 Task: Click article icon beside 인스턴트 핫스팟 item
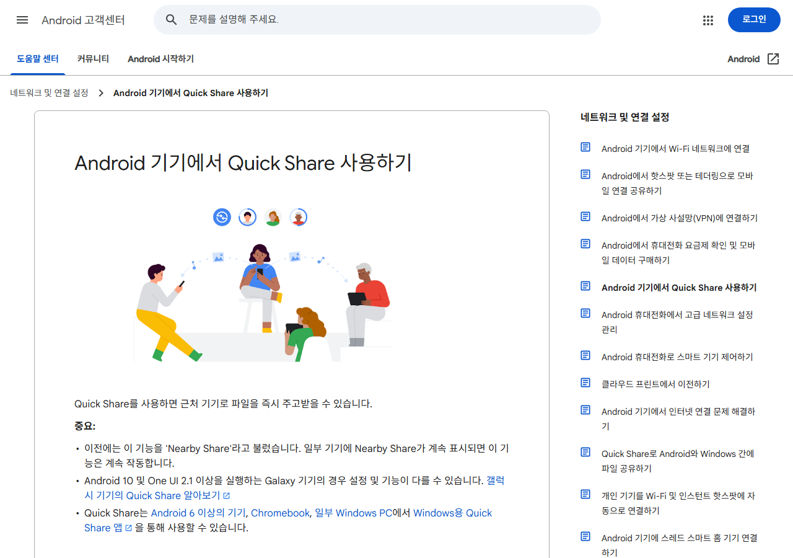tap(585, 494)
